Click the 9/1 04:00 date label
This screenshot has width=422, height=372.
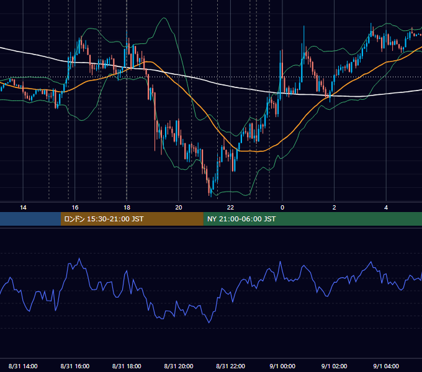[386, 366]
